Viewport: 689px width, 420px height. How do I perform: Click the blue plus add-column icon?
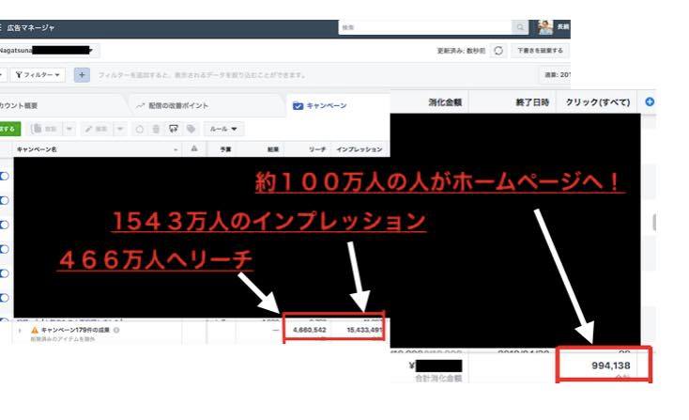[650, 101]
